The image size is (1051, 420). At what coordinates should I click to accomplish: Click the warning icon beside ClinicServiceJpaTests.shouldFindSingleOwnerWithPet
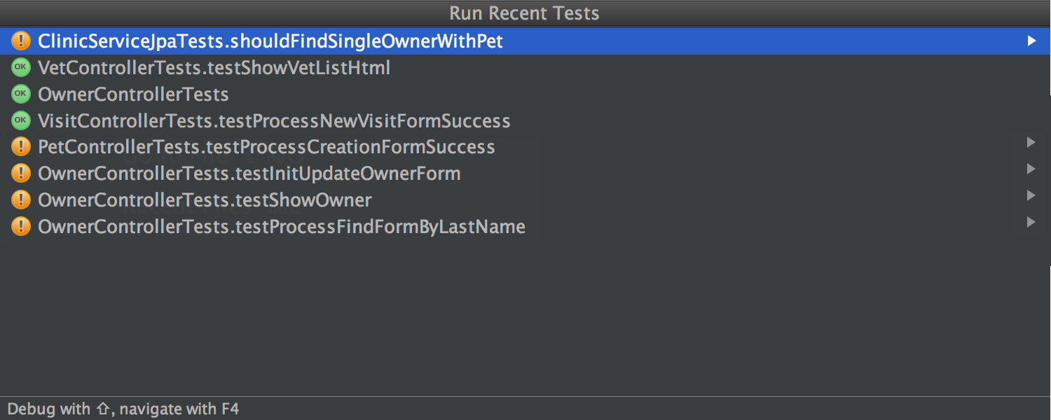[x=21, y=41]
